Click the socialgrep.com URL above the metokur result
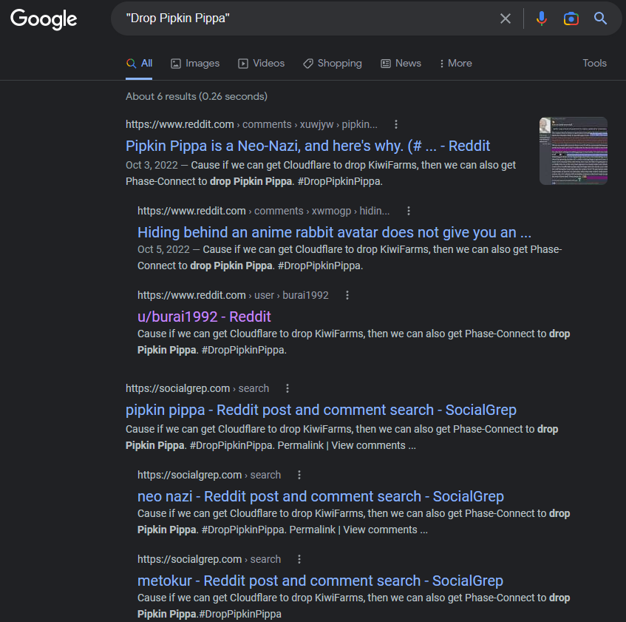Screen dimensions: 626x622 point(209,559)
